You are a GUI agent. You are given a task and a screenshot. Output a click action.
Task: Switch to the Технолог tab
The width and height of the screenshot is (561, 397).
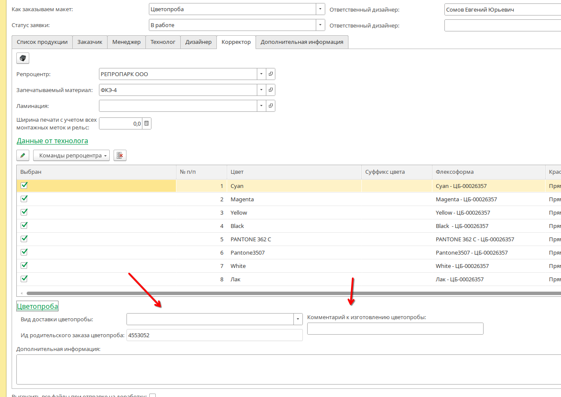point(163,42)
